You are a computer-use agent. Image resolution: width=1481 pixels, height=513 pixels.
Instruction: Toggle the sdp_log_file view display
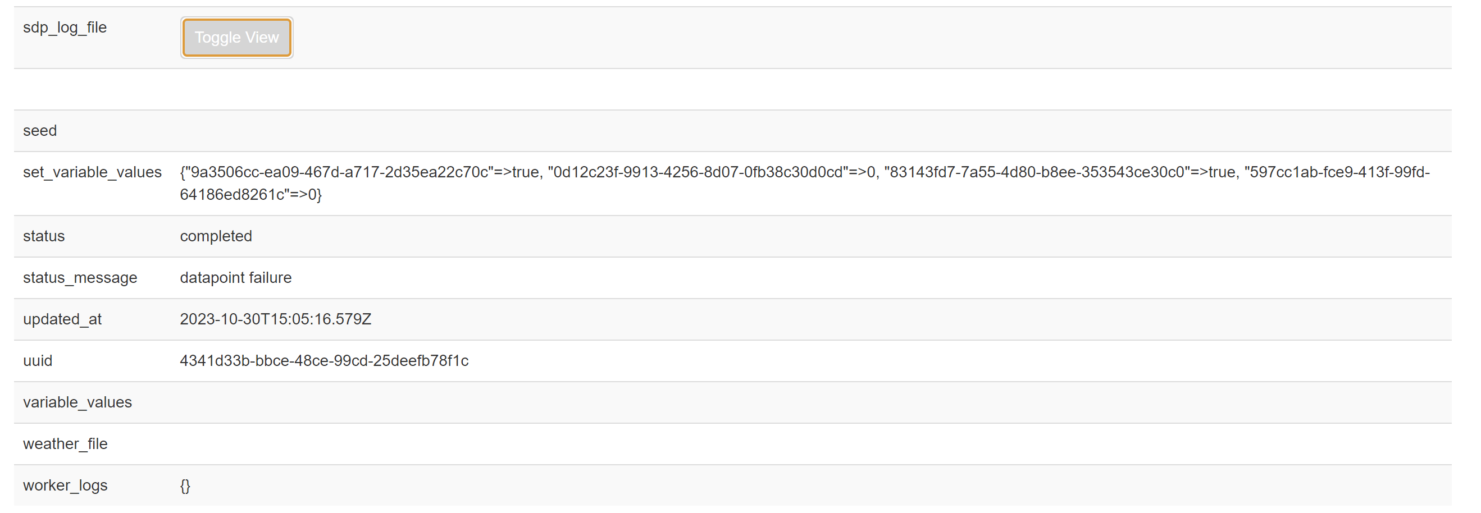tap(236, 37)
